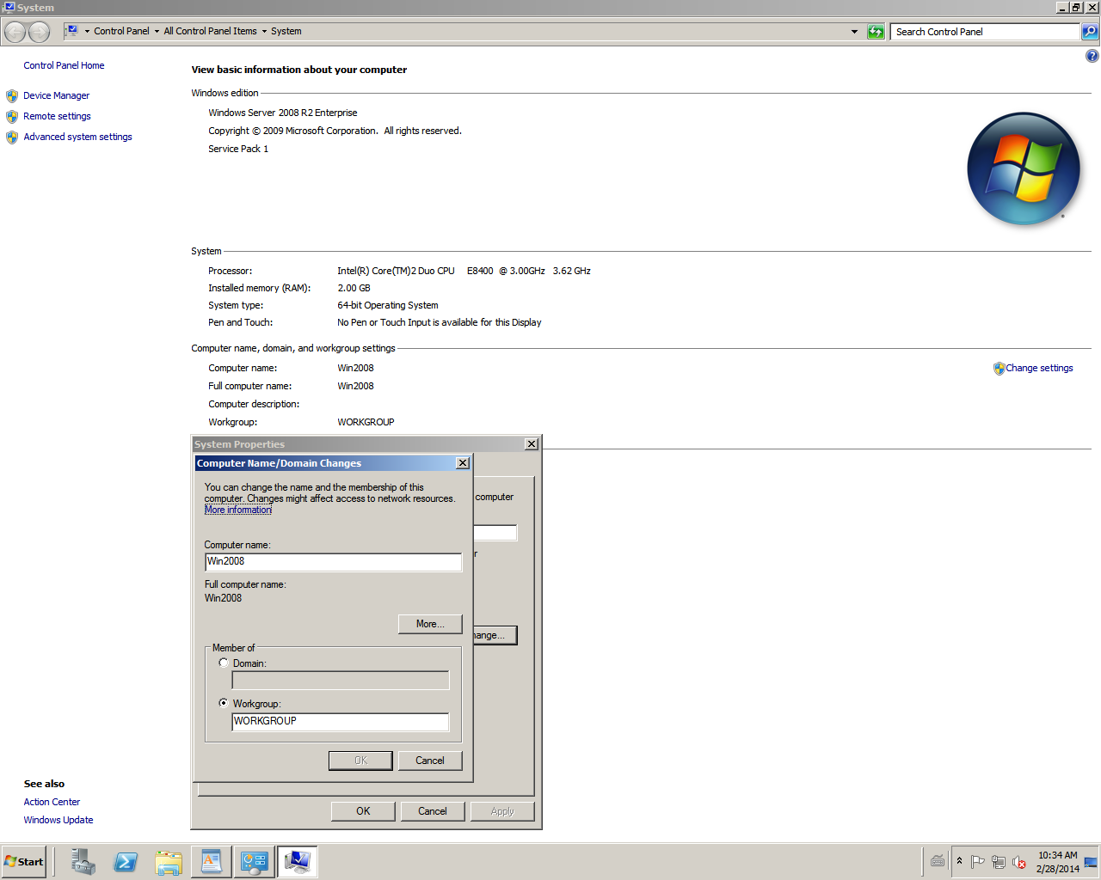
Task: Launch Server Manager from taskbar
Action: [83, 862]
